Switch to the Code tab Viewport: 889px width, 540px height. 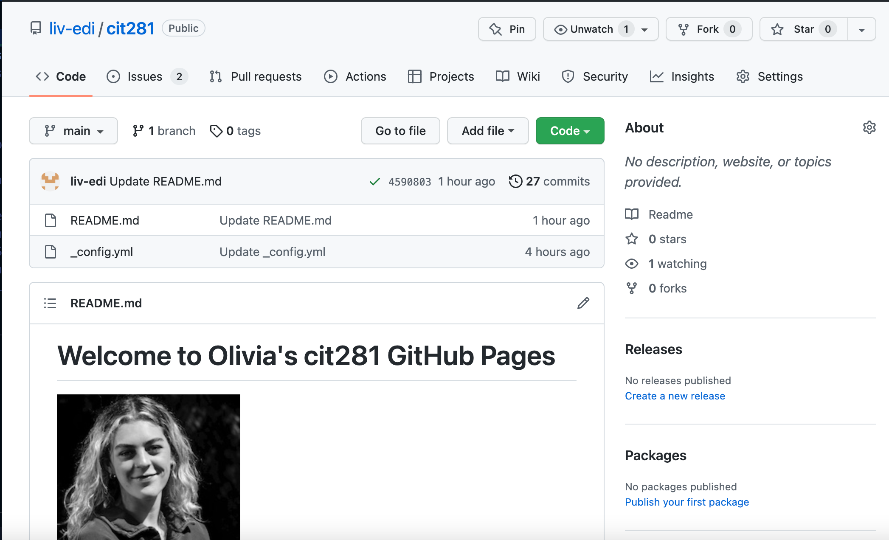[61, 76]
